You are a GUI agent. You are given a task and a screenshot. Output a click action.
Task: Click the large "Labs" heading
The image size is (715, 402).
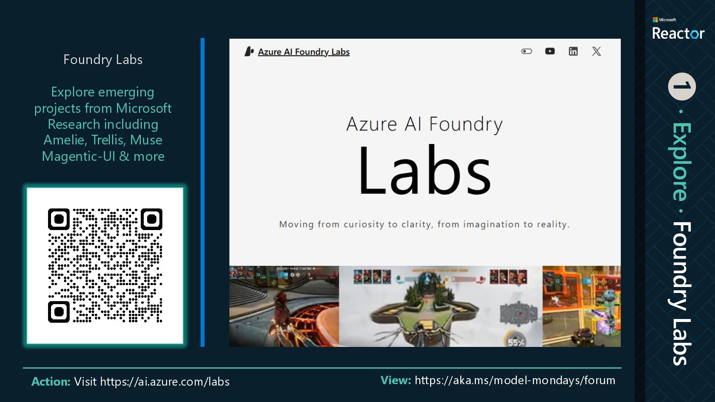[425, 170]
